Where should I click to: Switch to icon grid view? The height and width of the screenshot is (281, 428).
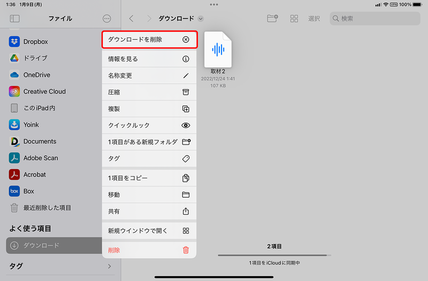tap(294, 19)
